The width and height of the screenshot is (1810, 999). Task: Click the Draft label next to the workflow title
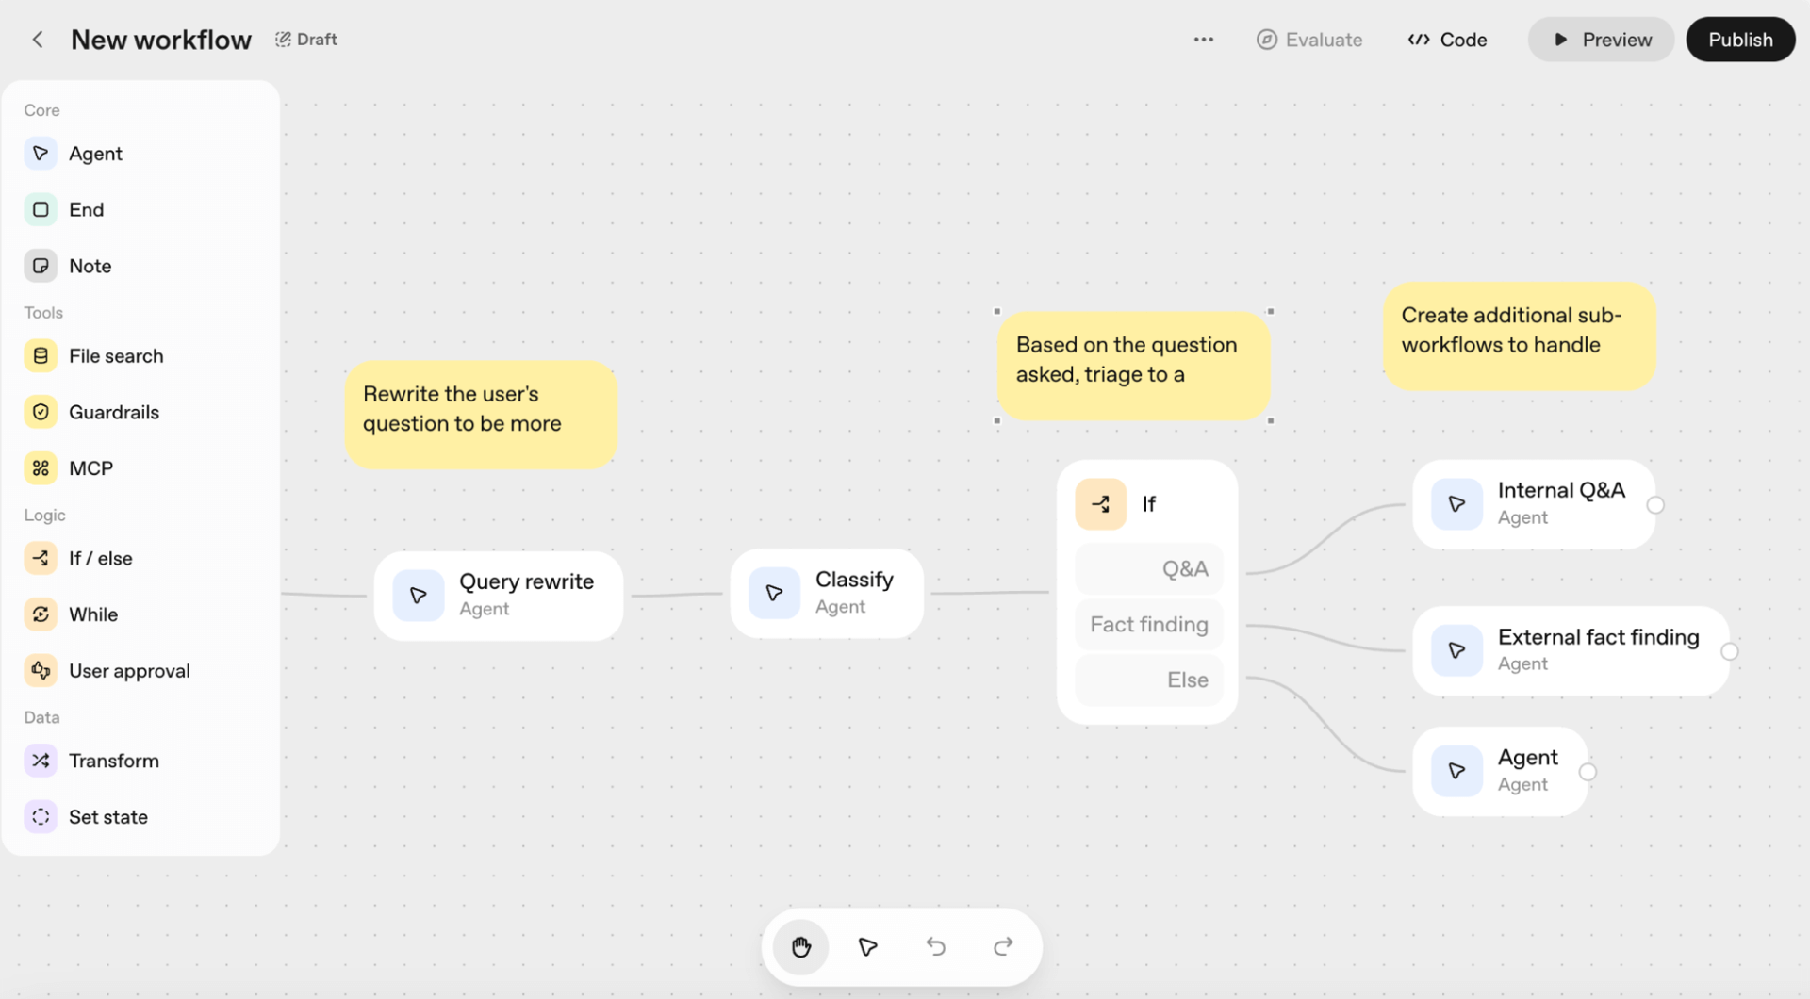pos(305,39)
